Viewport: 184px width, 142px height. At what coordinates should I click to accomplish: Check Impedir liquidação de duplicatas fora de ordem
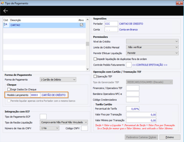tap(95, 59)
